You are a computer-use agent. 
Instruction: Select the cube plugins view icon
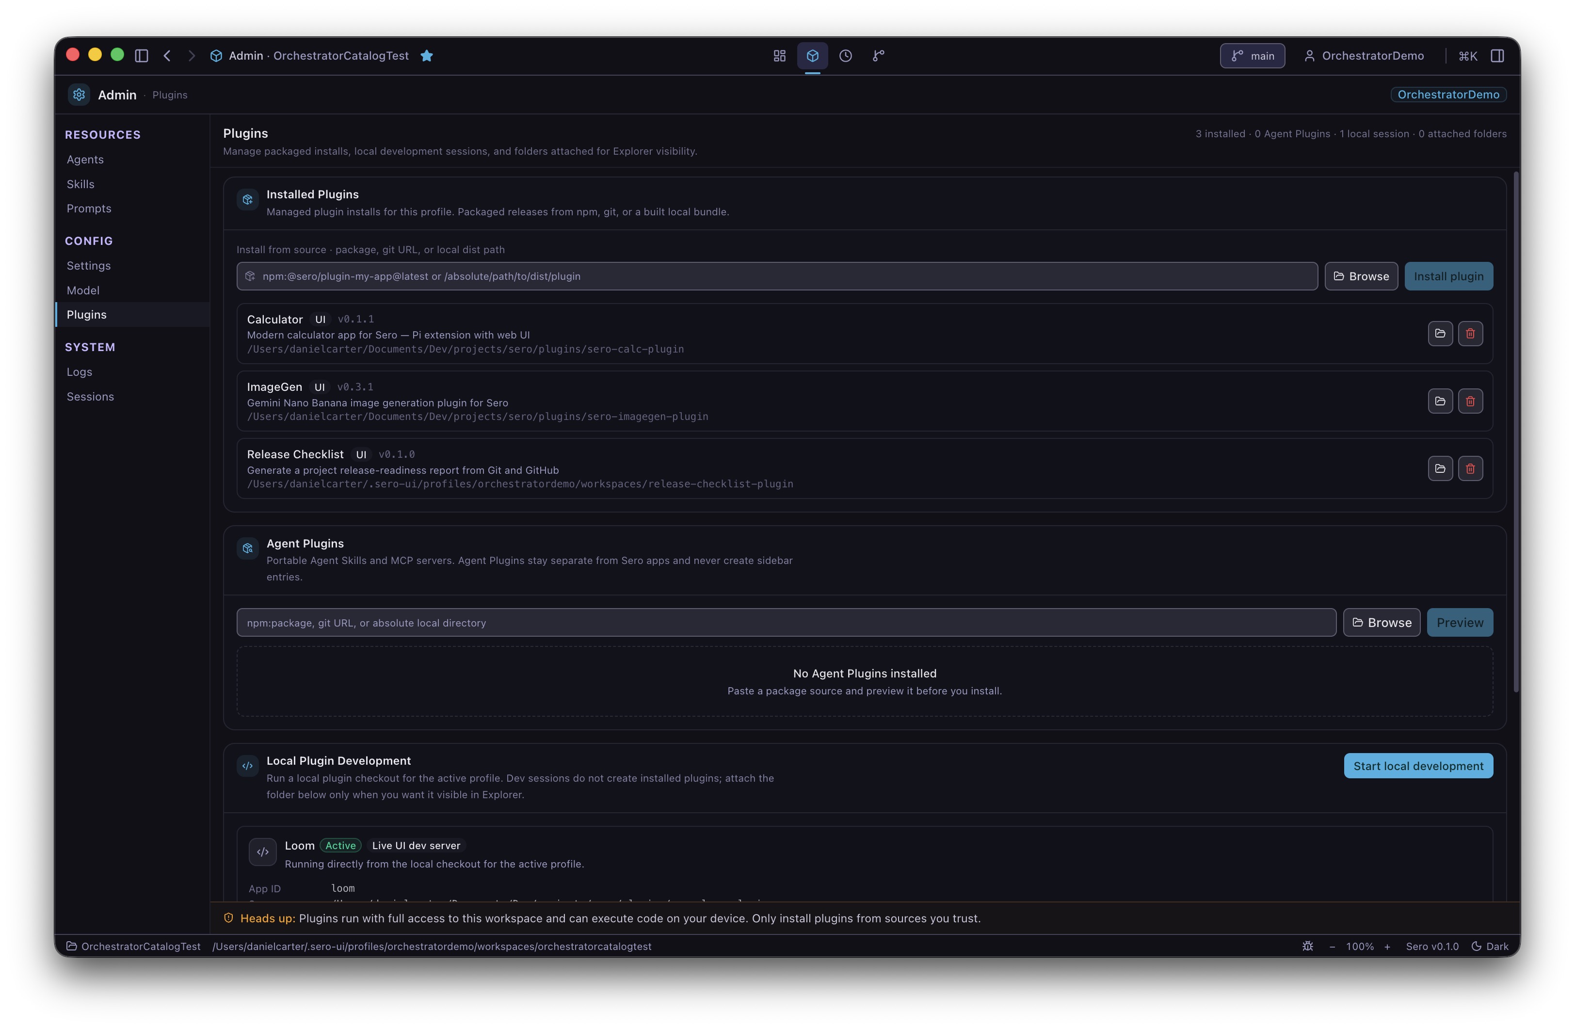813,56
